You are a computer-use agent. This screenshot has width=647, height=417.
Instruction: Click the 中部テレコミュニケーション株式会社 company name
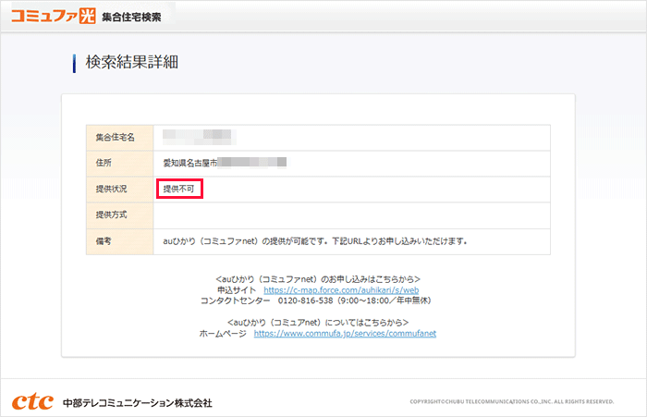click(137, 403)
